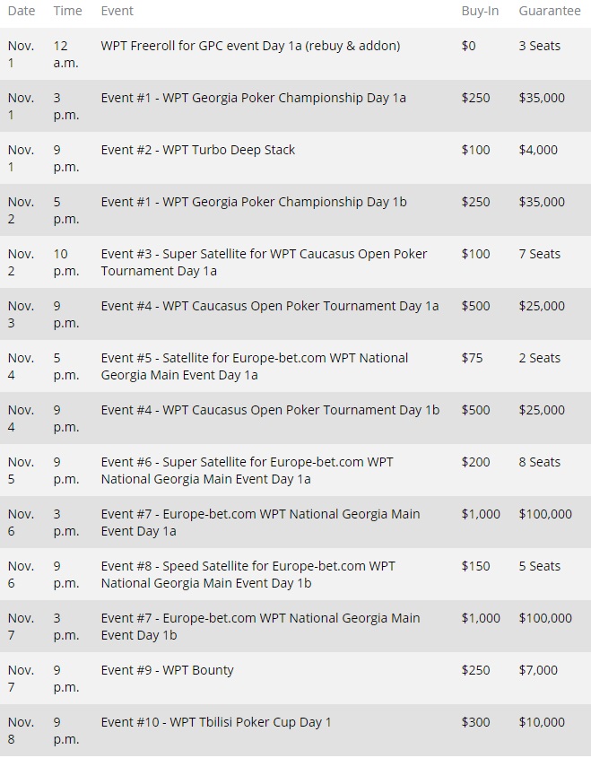591x758 pixels.
Task: Click the Guarantee column header
Action: pos(549,11)
